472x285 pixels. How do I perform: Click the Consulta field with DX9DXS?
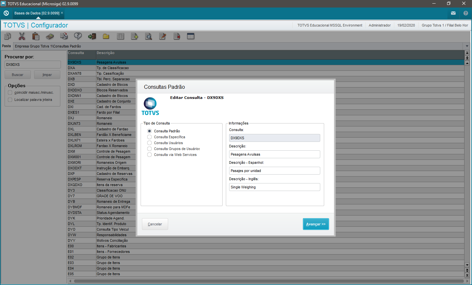pos(275,138)
